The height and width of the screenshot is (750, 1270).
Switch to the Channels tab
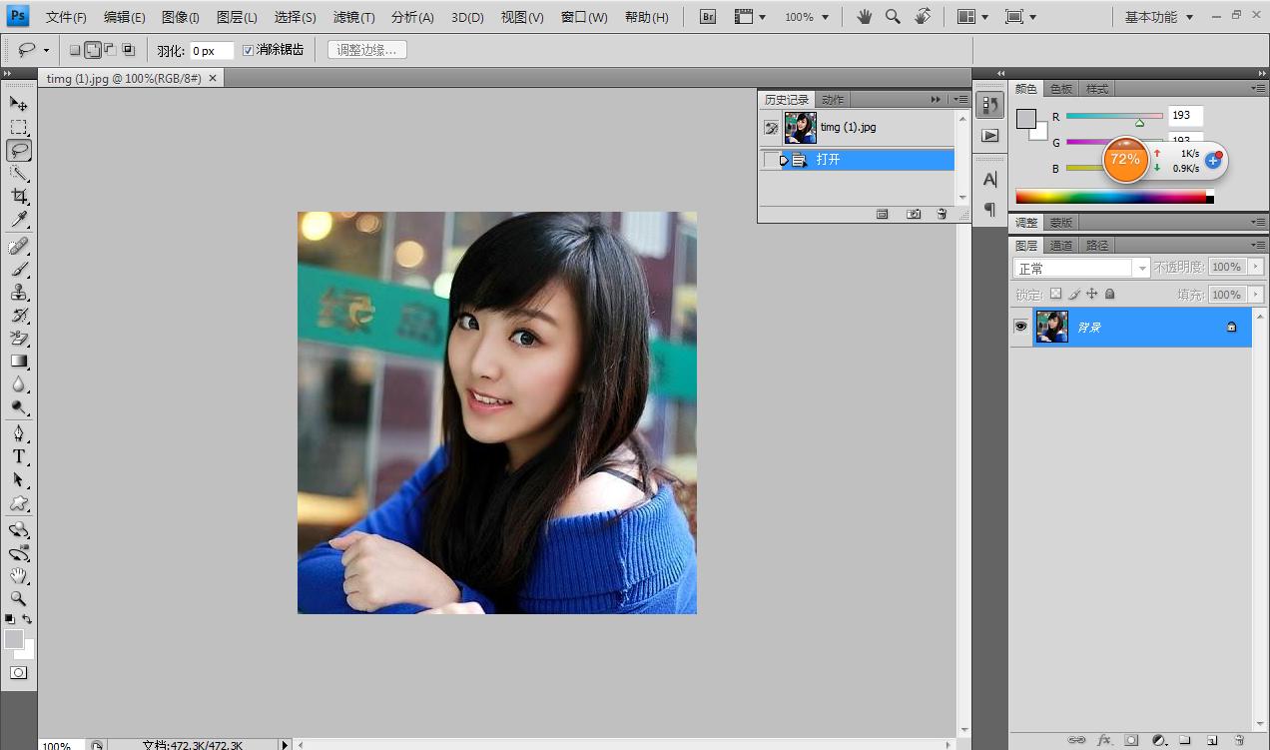click(1061, 245)
